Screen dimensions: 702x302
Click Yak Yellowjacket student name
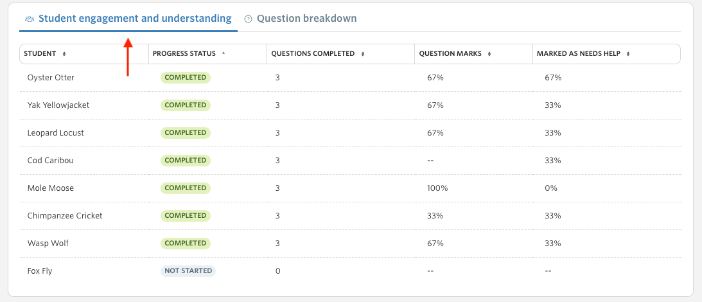(58, 105)
